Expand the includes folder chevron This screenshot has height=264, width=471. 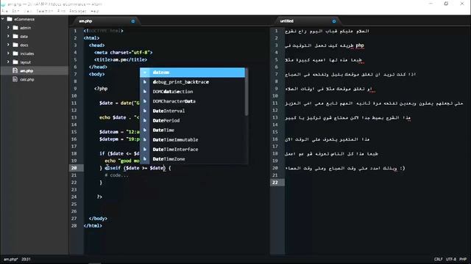tap(8, 54)
